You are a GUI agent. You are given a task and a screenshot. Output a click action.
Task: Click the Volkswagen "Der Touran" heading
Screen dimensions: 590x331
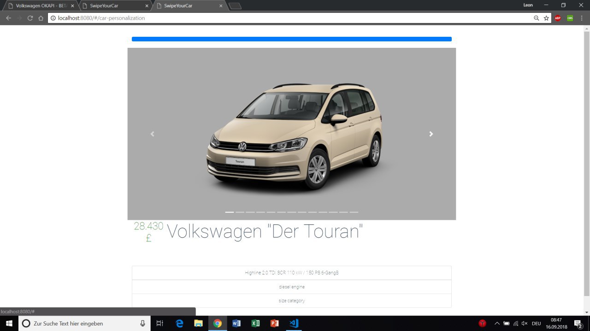265,231
